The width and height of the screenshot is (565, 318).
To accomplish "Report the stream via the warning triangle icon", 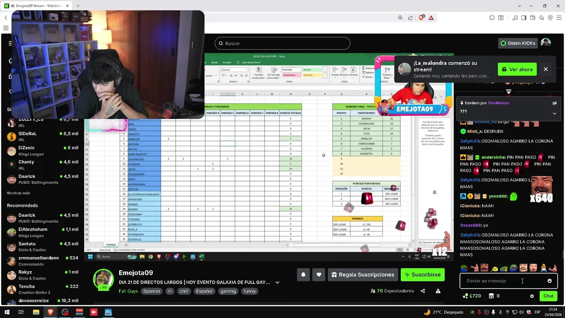I will point(438,291).
